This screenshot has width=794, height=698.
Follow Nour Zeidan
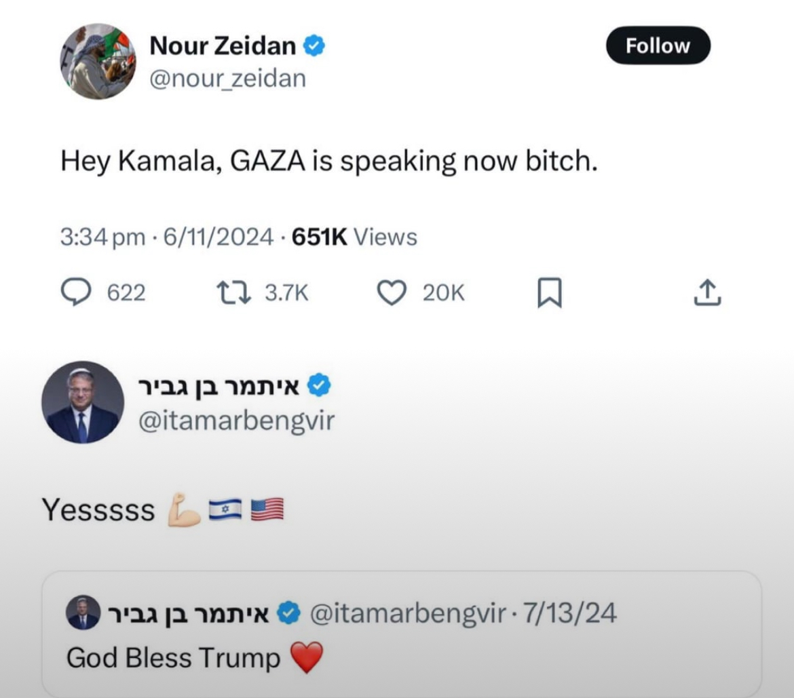pos(658,45)
